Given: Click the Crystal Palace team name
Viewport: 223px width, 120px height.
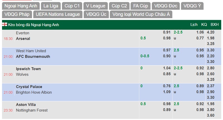Looking at the screenshot, I should 29,87.
